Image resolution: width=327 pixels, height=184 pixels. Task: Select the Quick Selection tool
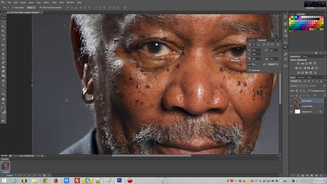pyautogui.click(x=4, y=31)
